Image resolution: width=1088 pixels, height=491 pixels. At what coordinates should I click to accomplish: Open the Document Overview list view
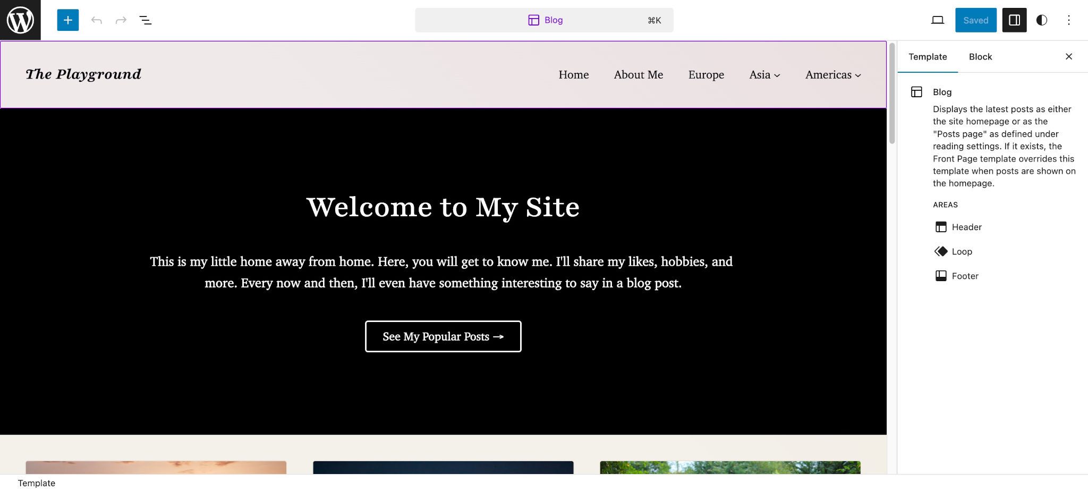[146, 20]
